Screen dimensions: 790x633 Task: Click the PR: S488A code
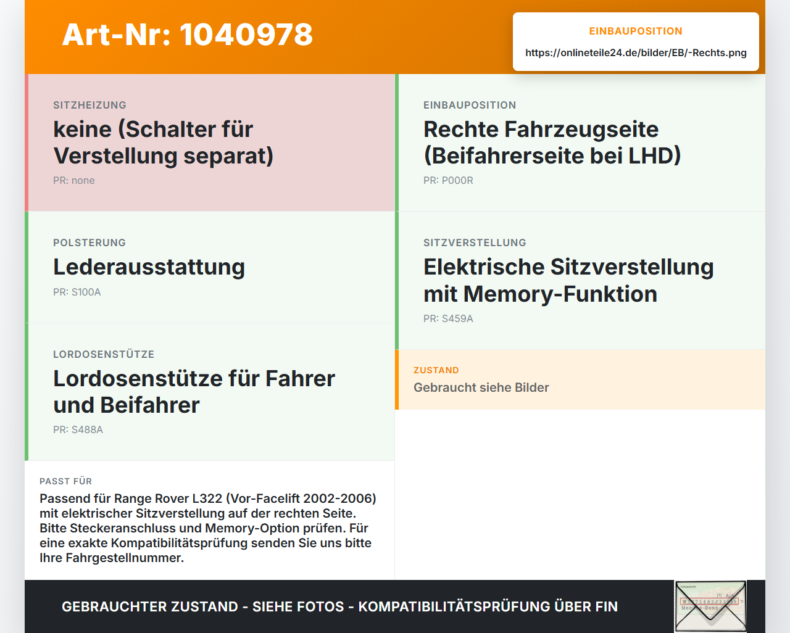click(78, 429)
